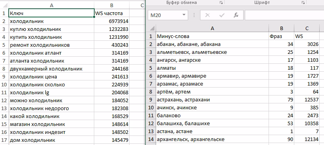The height and width of the screenshot is (145, 324).
Task: Select cell 'балаково'
Action: tap(212, 115)
